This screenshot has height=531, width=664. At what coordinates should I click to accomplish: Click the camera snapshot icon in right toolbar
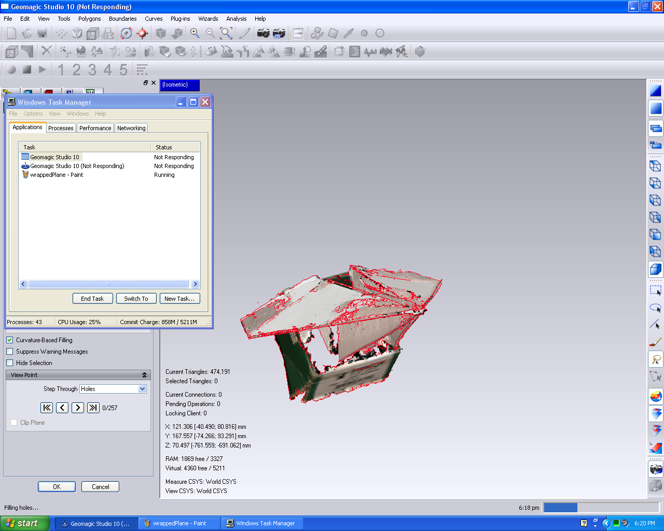656,469
